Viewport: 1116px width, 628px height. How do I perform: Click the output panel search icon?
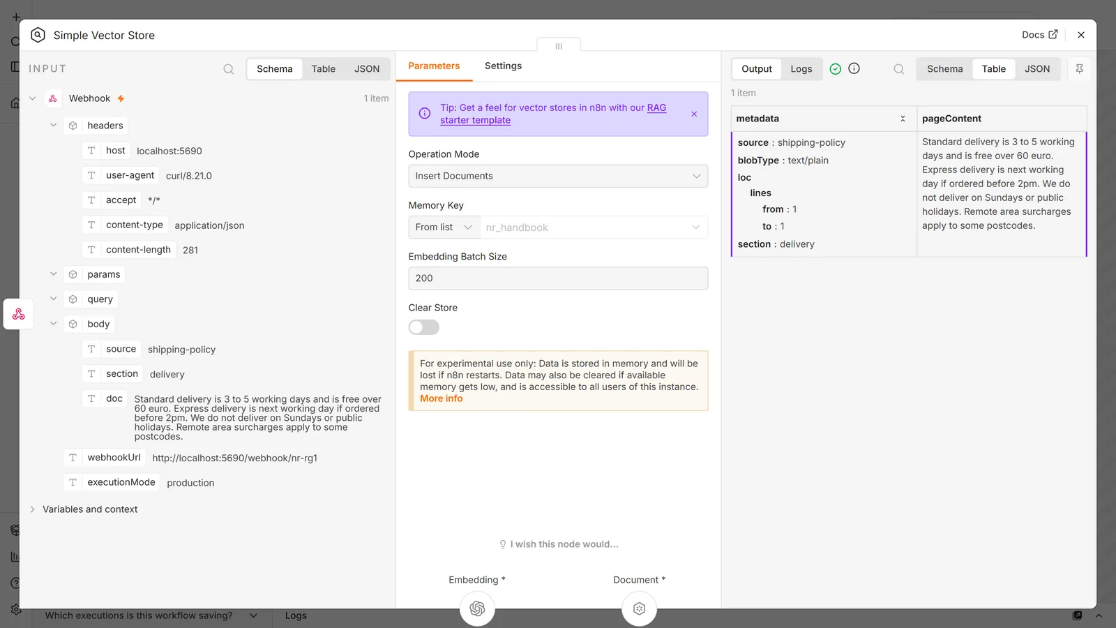point(899,69)
